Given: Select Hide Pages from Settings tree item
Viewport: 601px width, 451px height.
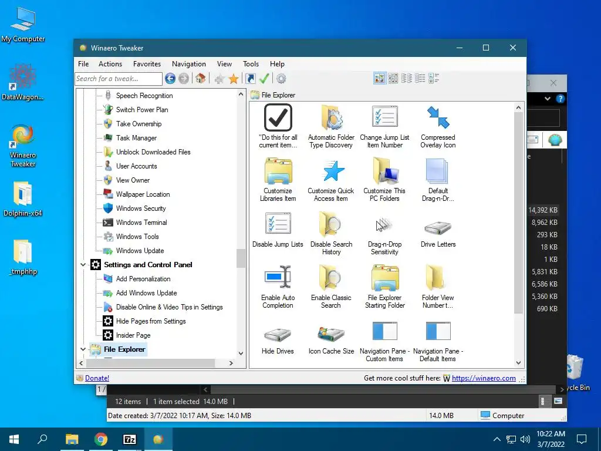Looking at the screenshot, I should click(x=151, y=321).
